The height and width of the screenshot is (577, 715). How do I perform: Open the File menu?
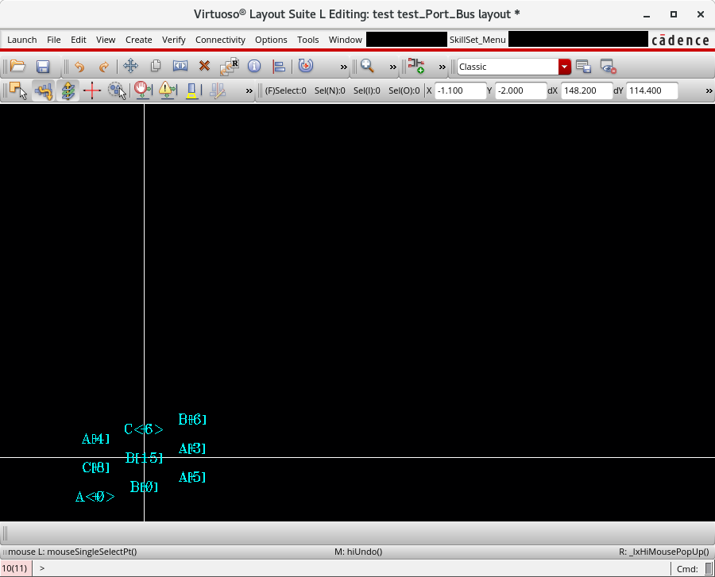[54, 40]
